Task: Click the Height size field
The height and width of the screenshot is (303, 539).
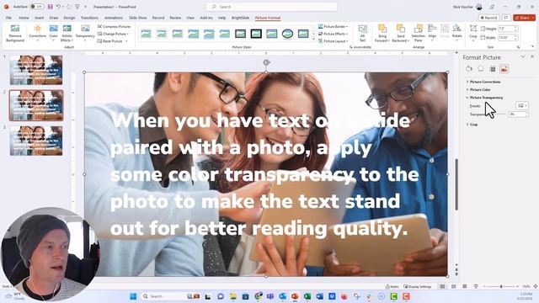Action: 508,29
